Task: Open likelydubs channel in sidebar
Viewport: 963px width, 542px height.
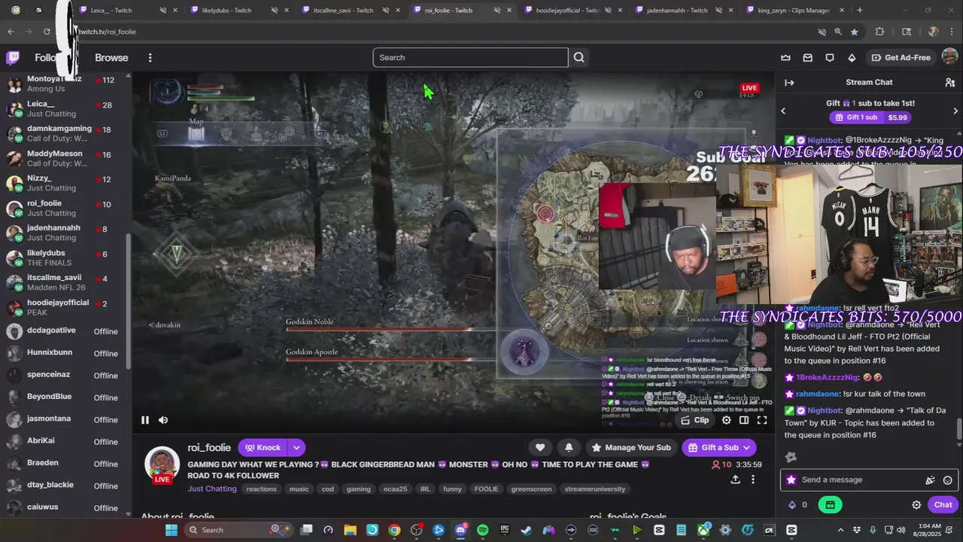Action: pyautogui.click(x=66, y=257)
